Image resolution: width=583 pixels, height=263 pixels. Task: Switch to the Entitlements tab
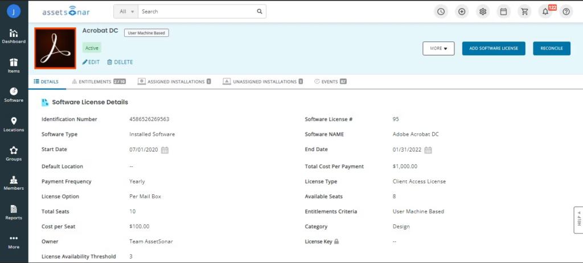[98, 82]
